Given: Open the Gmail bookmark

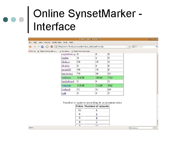Looking at the screenshot, I should tap(32, 51).
